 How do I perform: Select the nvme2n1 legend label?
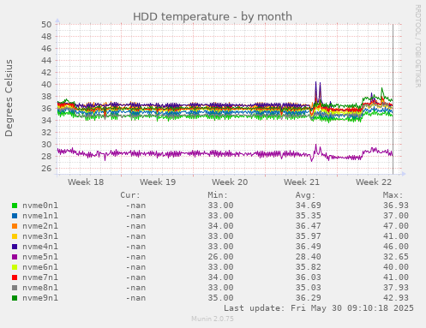pos(40,226)
